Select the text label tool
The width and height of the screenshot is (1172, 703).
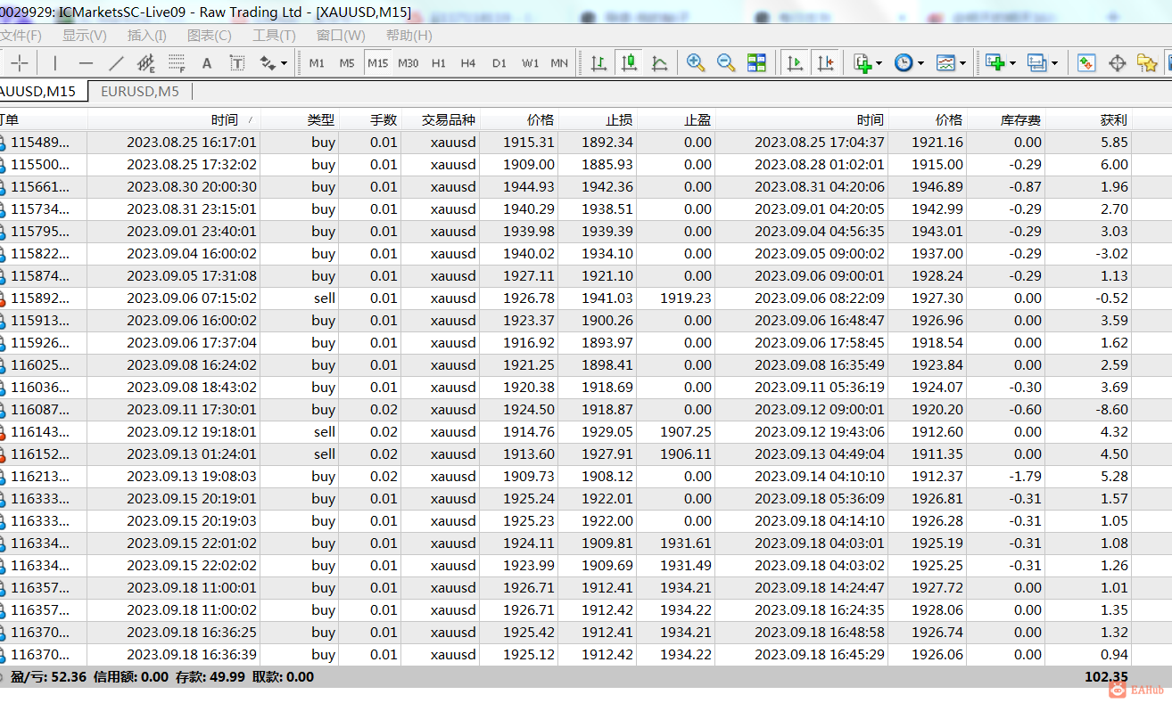pyautogui.click(x=237, y=63)
